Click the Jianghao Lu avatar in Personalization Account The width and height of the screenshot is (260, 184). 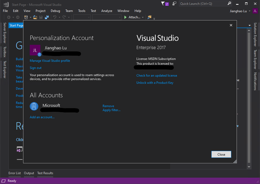35,50
